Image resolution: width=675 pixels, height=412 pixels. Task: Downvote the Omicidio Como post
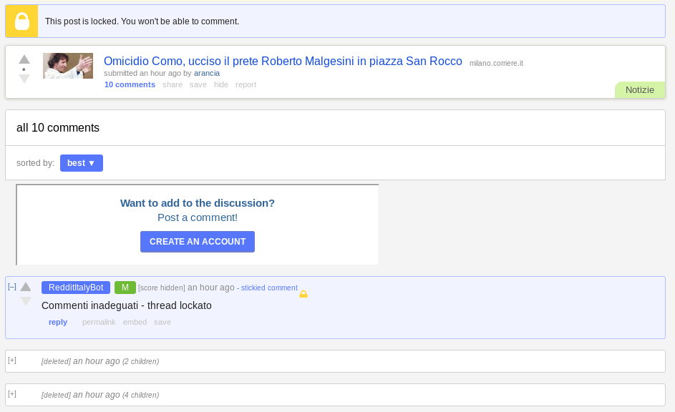(24, 79)
